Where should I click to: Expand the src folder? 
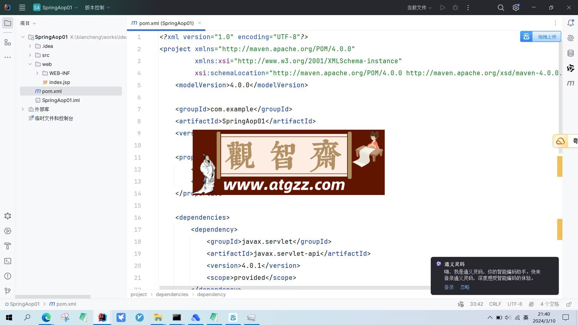pyautogui.click(x=30, y=55)
